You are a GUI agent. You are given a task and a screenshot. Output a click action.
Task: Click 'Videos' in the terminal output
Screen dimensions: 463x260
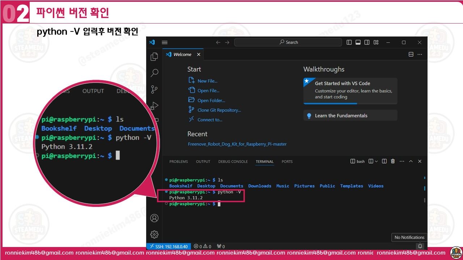(x=376, y=186)
